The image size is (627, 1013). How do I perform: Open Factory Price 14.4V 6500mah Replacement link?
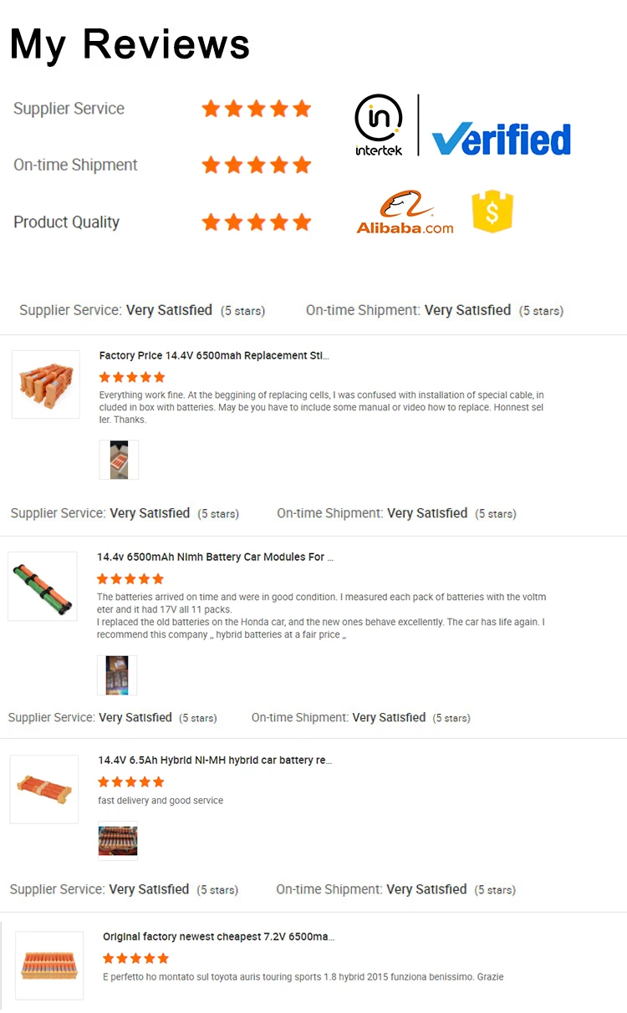pyautogui.click(x=214, y=355)
